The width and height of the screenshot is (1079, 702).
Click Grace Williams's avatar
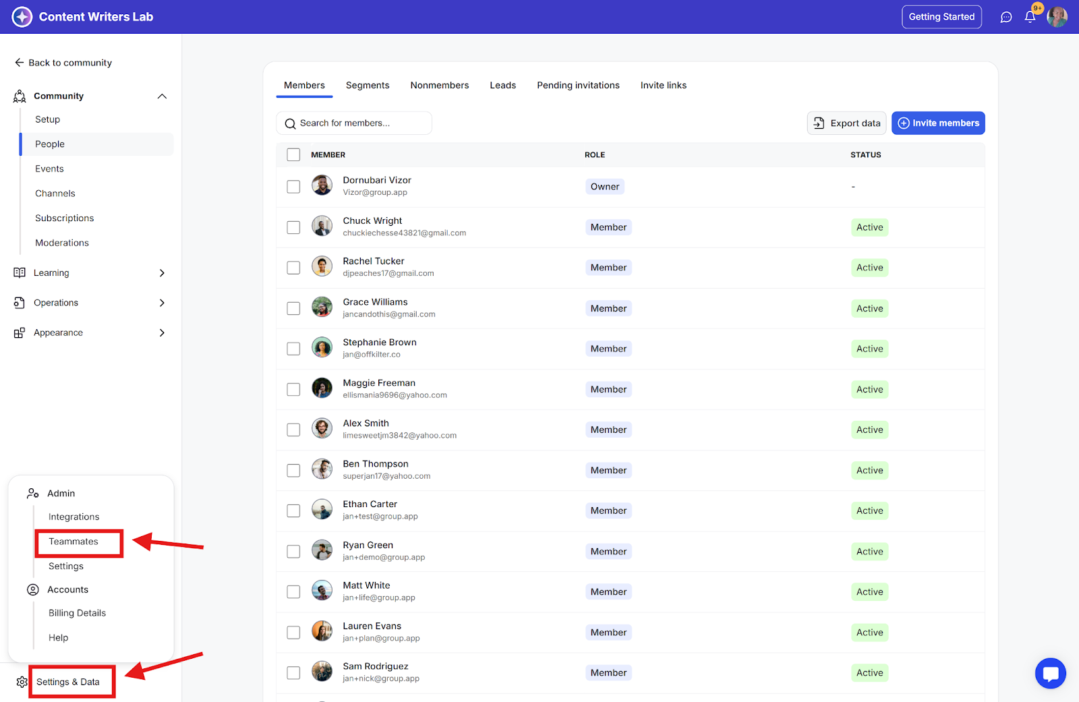322,307
